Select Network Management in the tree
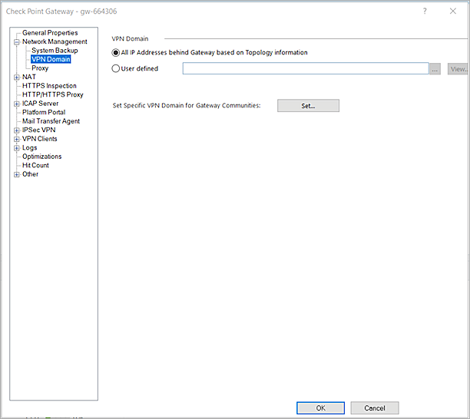The width and height of the screenshot is (470, 419). 55,41
